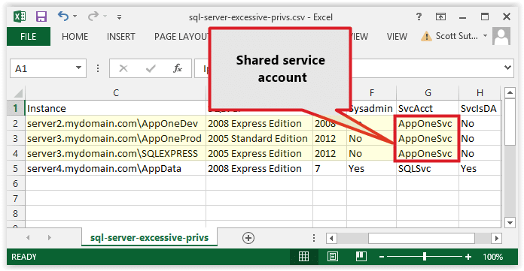Switch to the PAGE LAYOUT ribbon tab
The height and width of the screenshot is (271, 524).
click(x=181, y=36)
